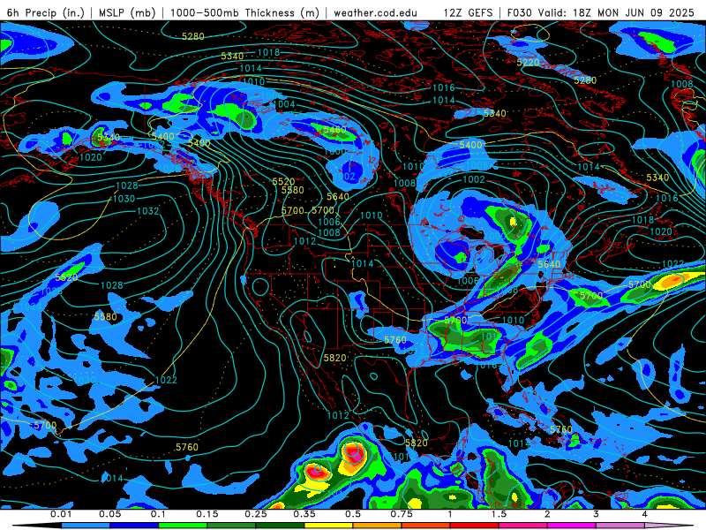Click the '5340' label next to '1018'

click(x=232, y=56)
